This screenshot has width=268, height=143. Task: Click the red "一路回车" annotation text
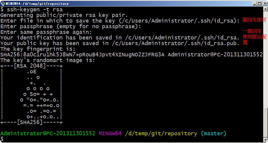(252, 31)
